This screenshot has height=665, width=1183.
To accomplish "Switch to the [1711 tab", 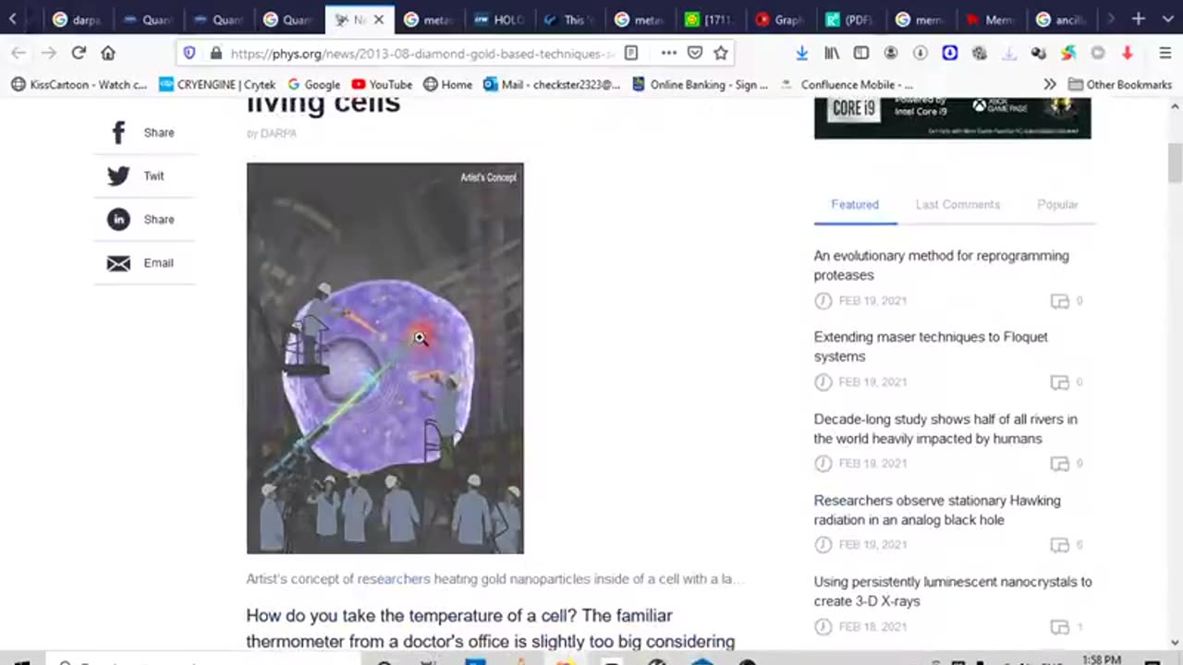I will tap(709, 18).
